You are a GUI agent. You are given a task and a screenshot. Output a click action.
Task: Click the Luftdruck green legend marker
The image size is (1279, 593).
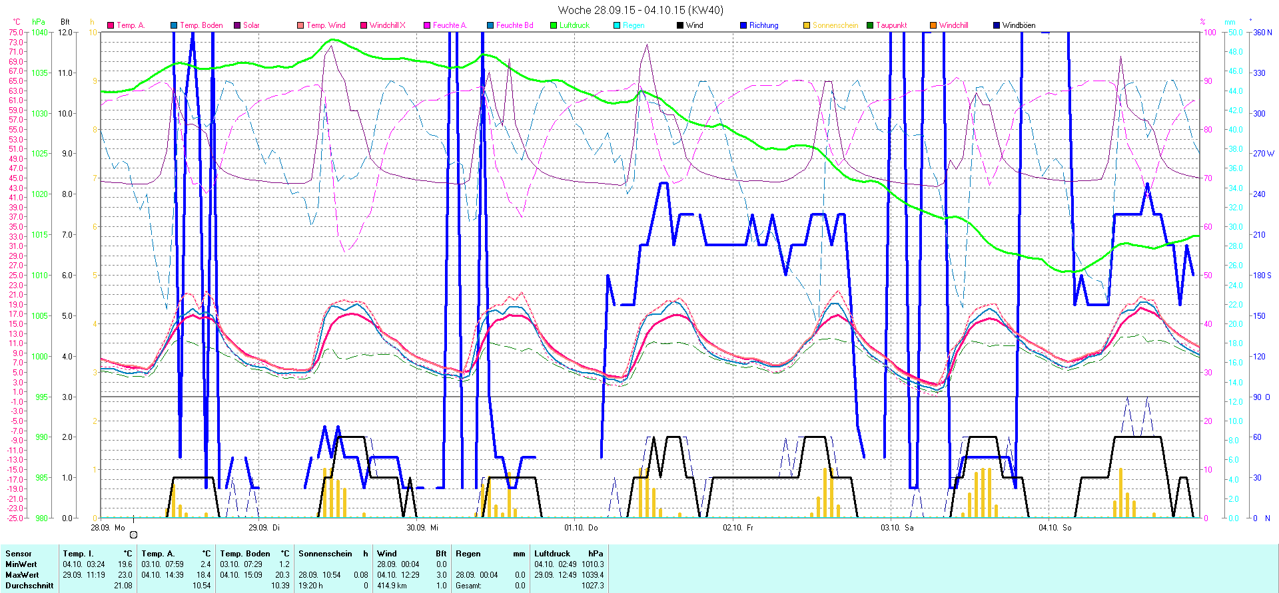coord(554,25)
